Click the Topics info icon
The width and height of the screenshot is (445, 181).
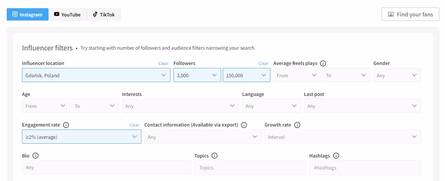(x=214, y=156)
